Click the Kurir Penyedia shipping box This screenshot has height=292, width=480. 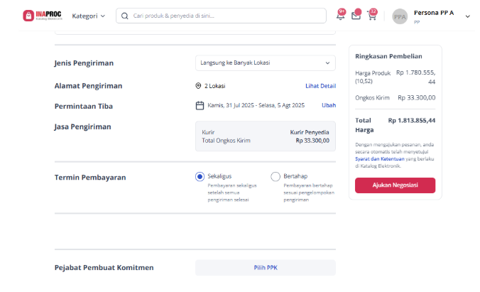[x=266, y=136]
